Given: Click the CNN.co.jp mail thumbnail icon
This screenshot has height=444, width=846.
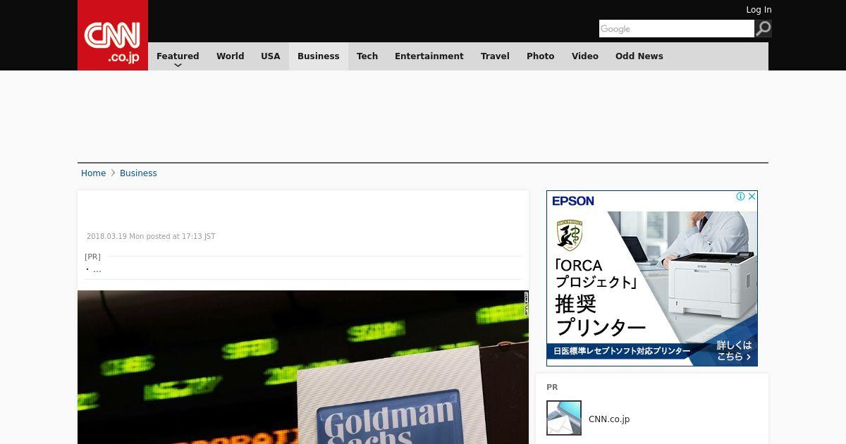Looking at the screenshot, I should tap(564, 418).
